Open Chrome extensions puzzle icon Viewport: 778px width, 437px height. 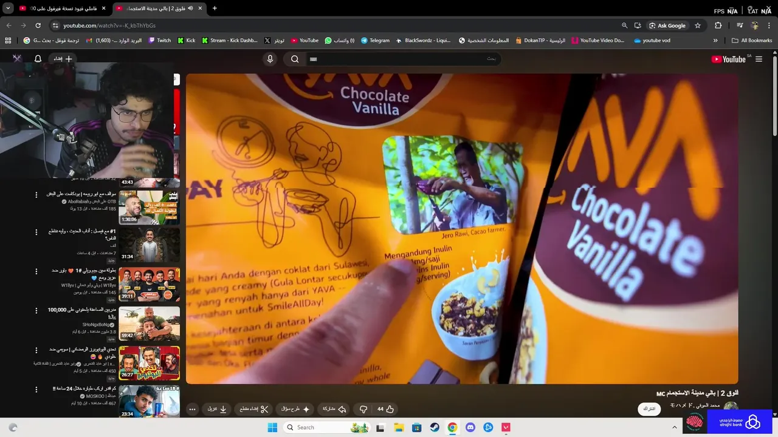click(x=718, y=25)
